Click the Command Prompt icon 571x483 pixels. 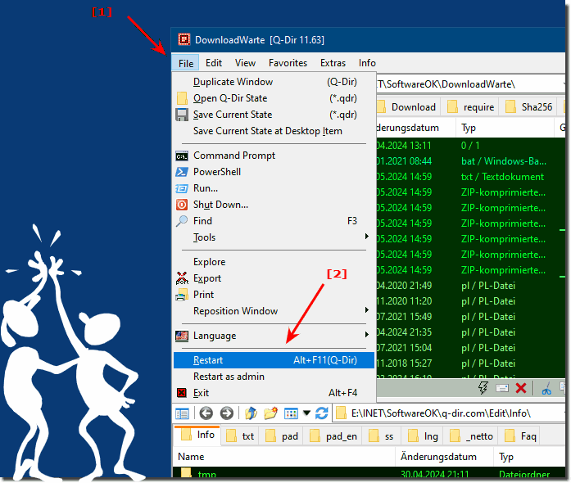tap(182, 156)
